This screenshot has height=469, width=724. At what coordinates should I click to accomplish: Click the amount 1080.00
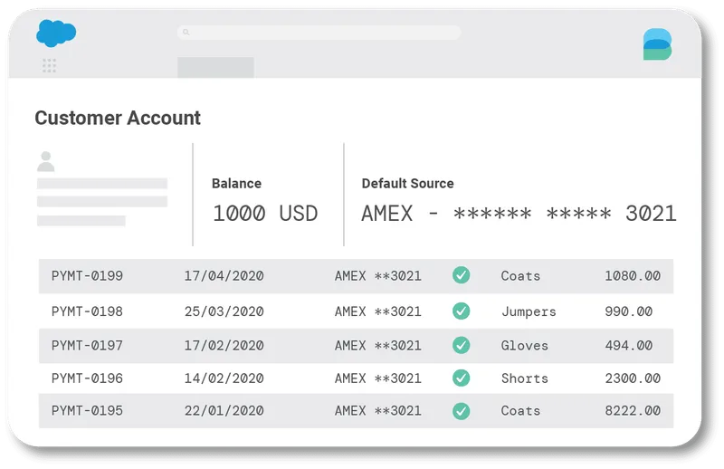tap(633, 276)
